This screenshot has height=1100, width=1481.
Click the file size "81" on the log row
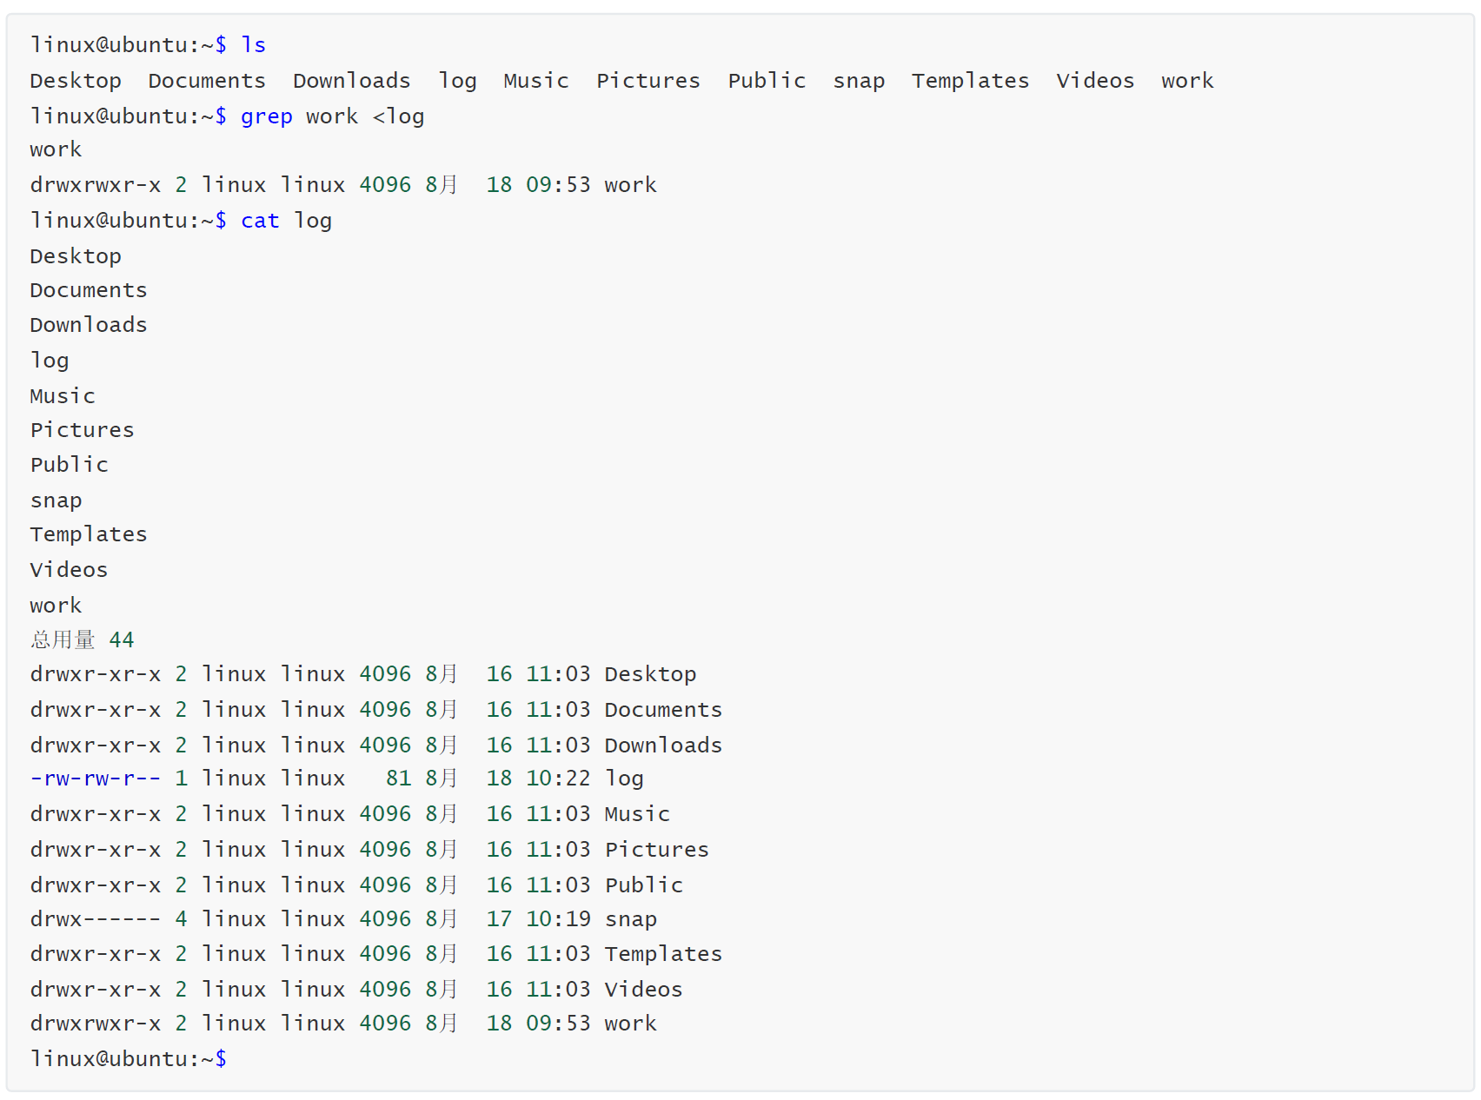(398, 779)
